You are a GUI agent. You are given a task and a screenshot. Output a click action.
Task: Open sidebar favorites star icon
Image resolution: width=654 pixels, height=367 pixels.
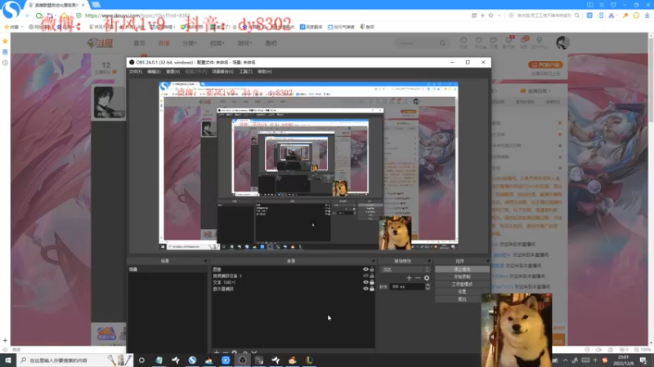point(5,42)
